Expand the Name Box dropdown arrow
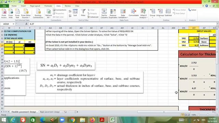This screenshot has width=219, height=123. (x=13, y=24)
